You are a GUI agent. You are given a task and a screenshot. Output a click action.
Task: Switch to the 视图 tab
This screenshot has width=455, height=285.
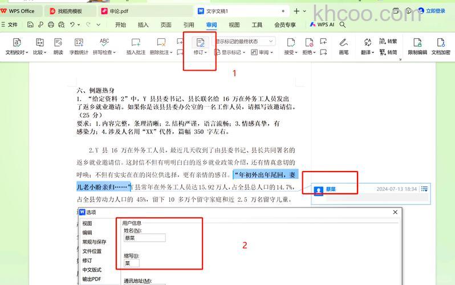234,25
